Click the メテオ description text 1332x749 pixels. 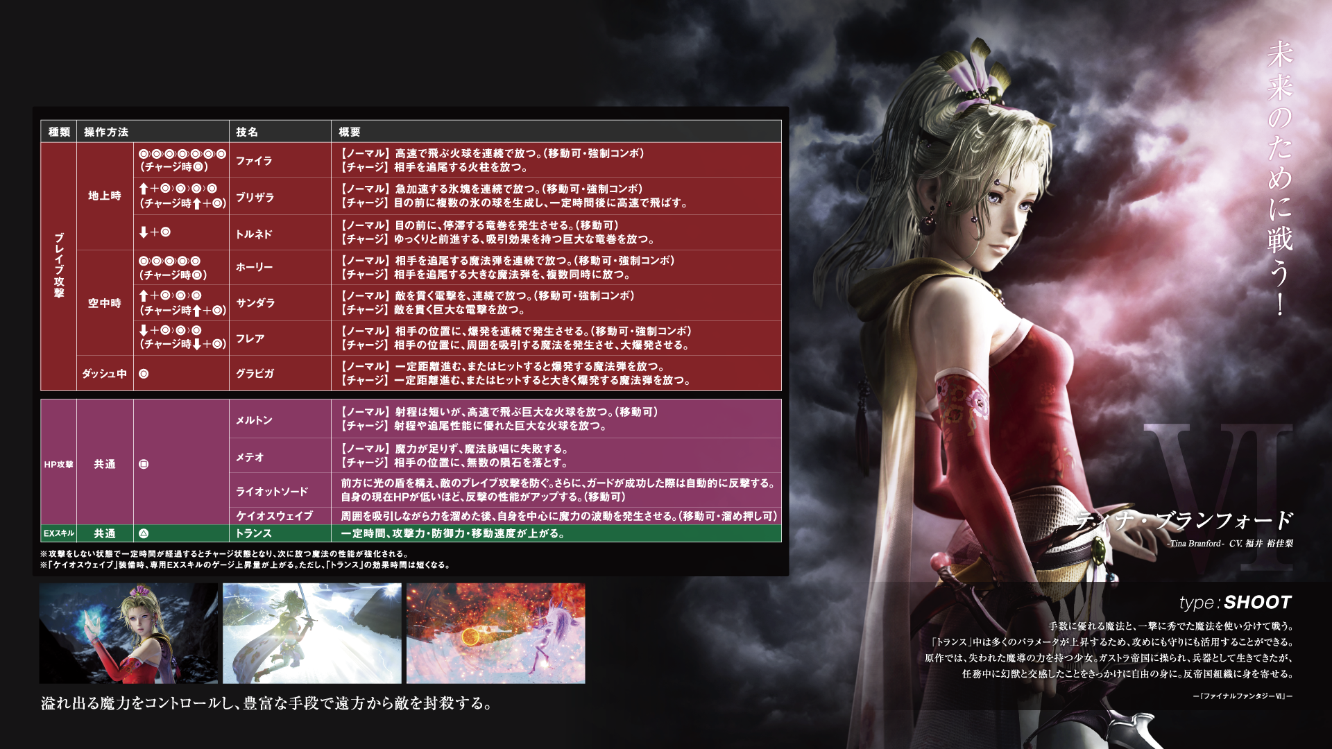point(454,456)
